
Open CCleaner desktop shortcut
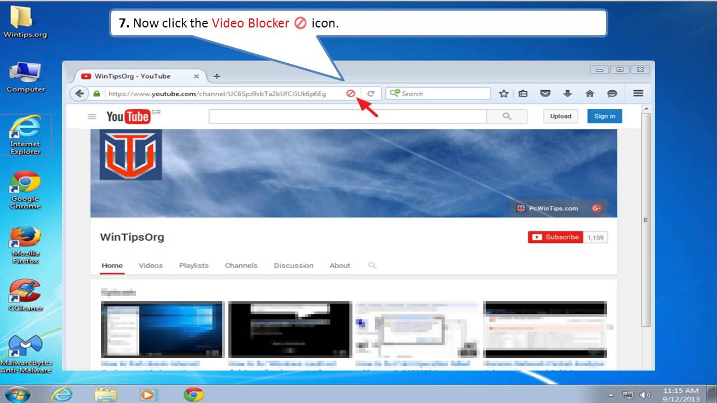click(25, 295)
